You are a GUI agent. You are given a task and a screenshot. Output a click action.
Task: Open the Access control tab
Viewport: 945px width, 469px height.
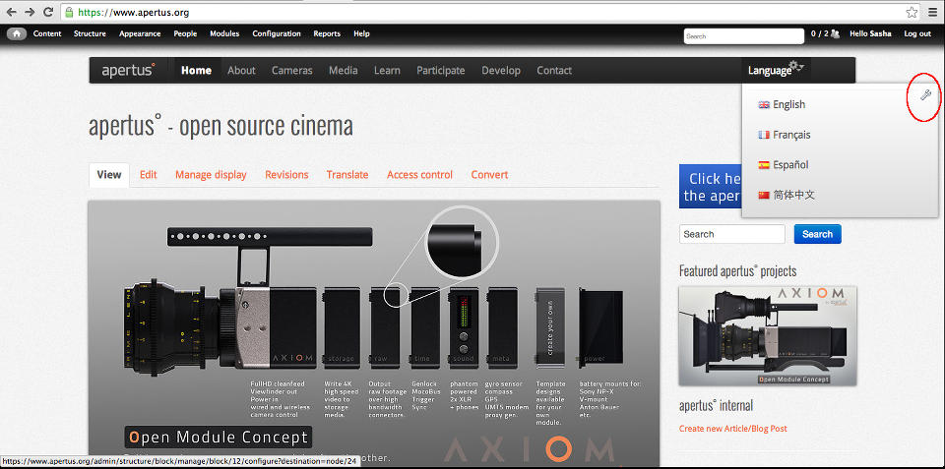point(419,175)
